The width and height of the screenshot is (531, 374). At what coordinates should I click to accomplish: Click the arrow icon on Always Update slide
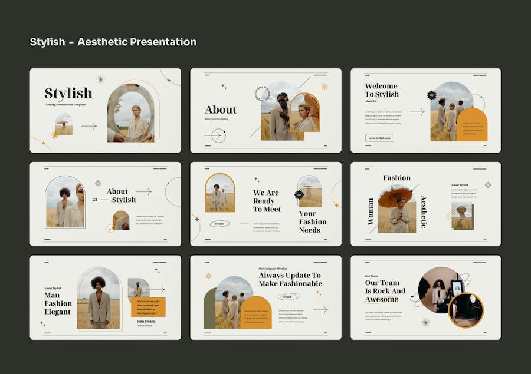coord(320,310)
